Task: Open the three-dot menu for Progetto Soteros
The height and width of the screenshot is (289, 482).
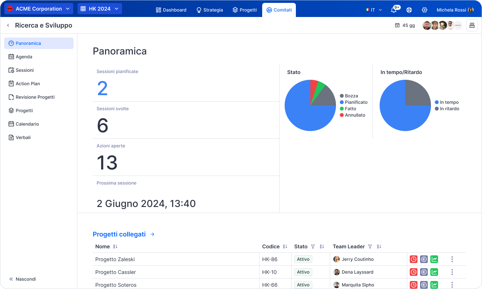Action: point(452,285)
